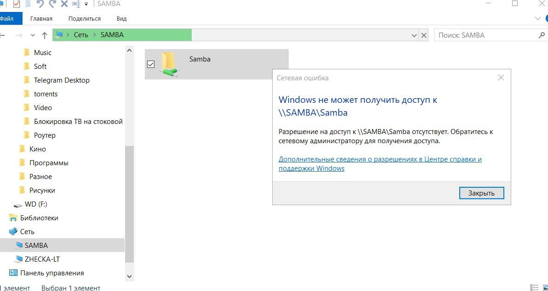
Task: Expand the ribbon with the chevron
Action: click(x=537, y=18)
